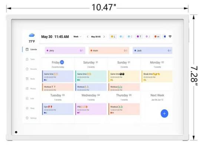Open the Calendar section in the sidebar
202x151 pixels.
pos(31,50)
